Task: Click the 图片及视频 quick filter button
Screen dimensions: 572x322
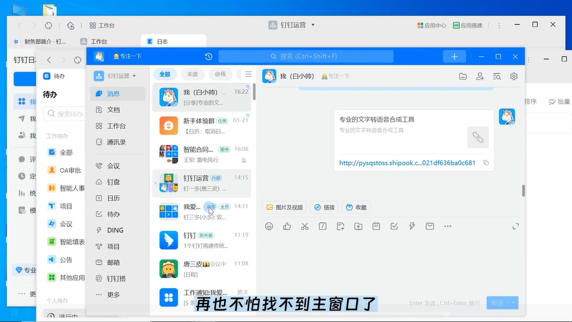Action: [x=284, y=208]
